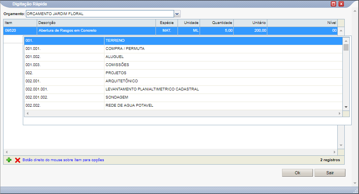Open the Orçamento dropdown arrow
This screenshot has height=194, width=359.
pos(177,14)
